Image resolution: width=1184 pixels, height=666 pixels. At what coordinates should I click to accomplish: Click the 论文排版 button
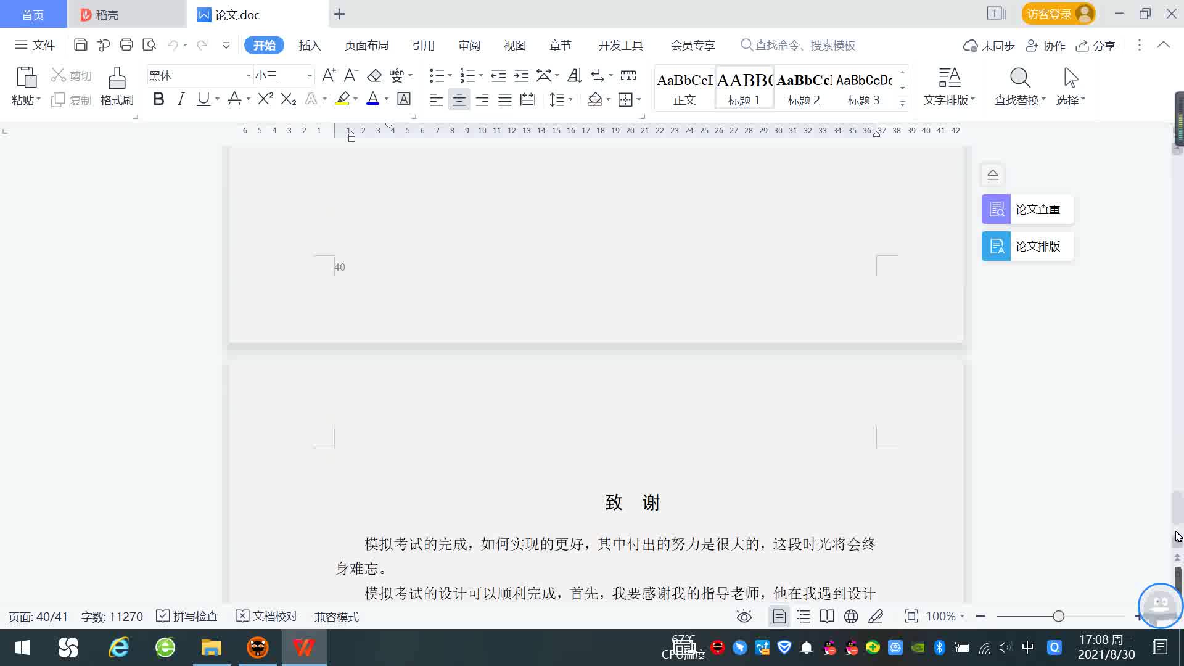click(x=1027, y=246)
